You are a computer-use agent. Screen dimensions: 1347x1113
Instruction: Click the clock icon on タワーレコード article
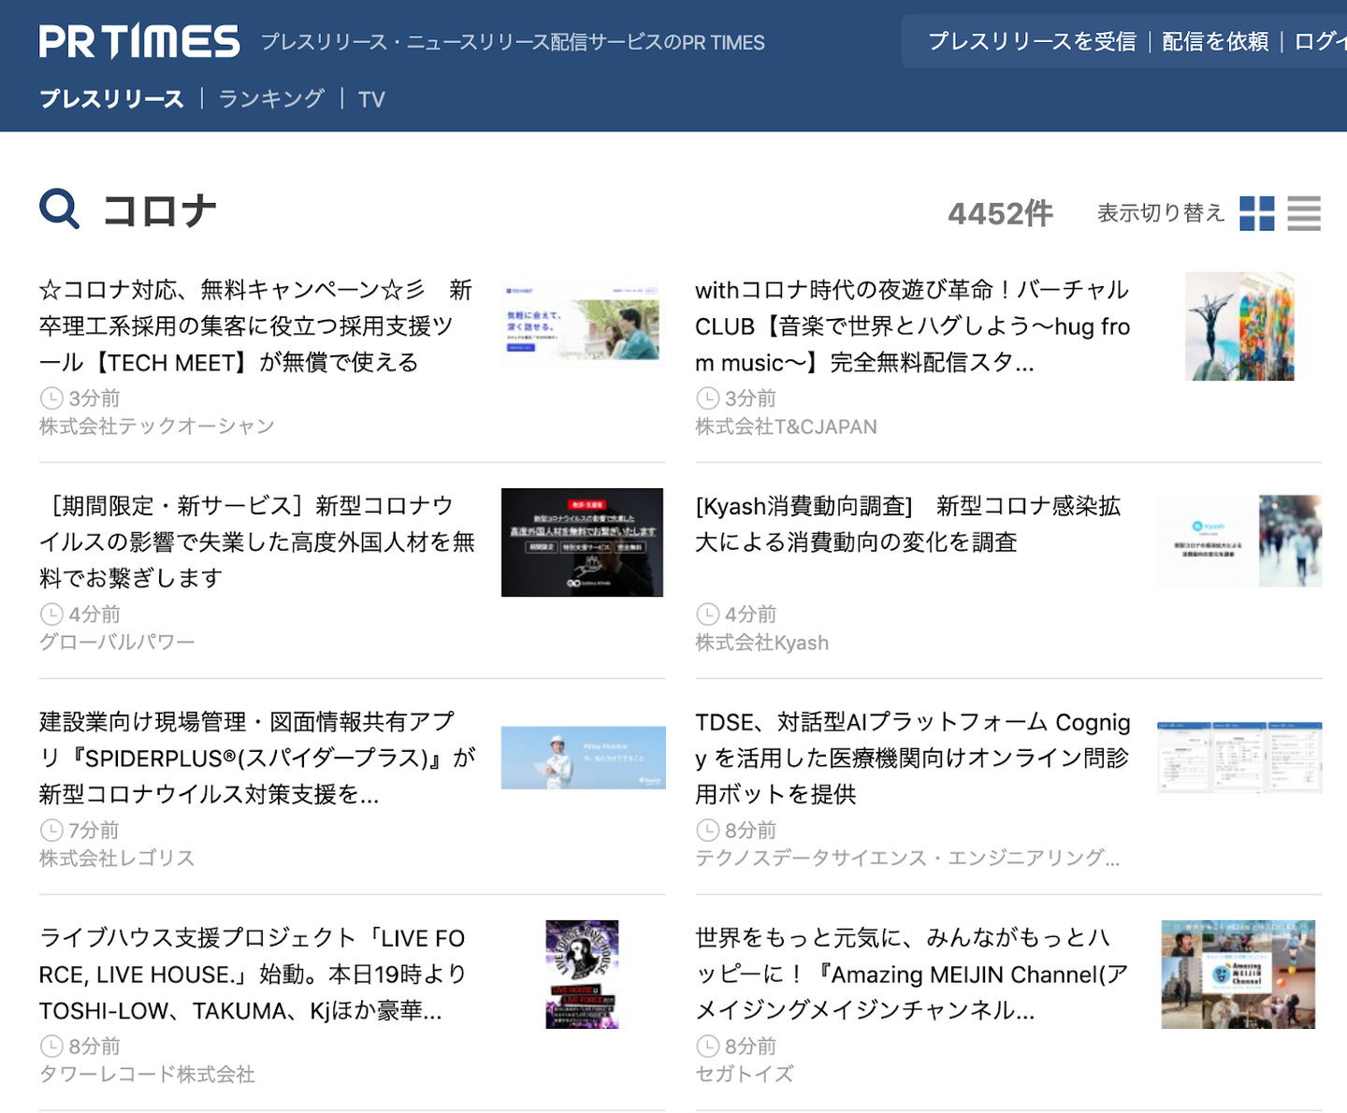(51, 1047)
